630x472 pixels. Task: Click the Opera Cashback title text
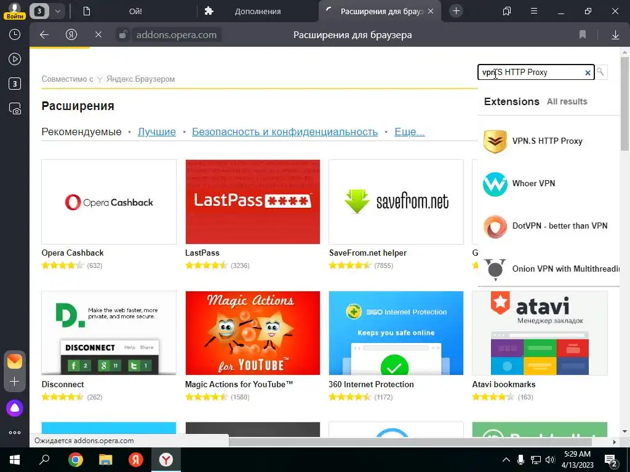coord(73,253)
